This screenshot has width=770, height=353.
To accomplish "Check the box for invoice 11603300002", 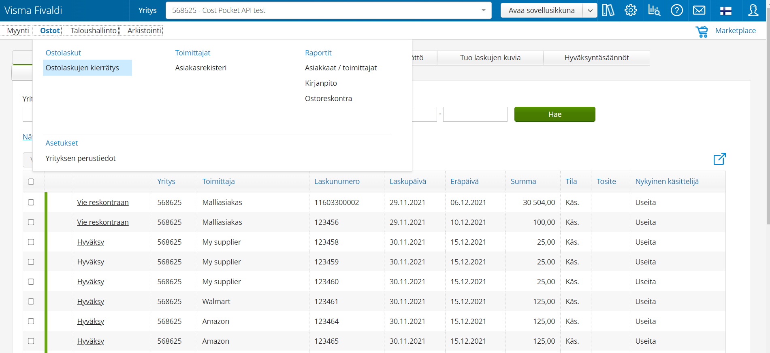I will tap(31, 202).
